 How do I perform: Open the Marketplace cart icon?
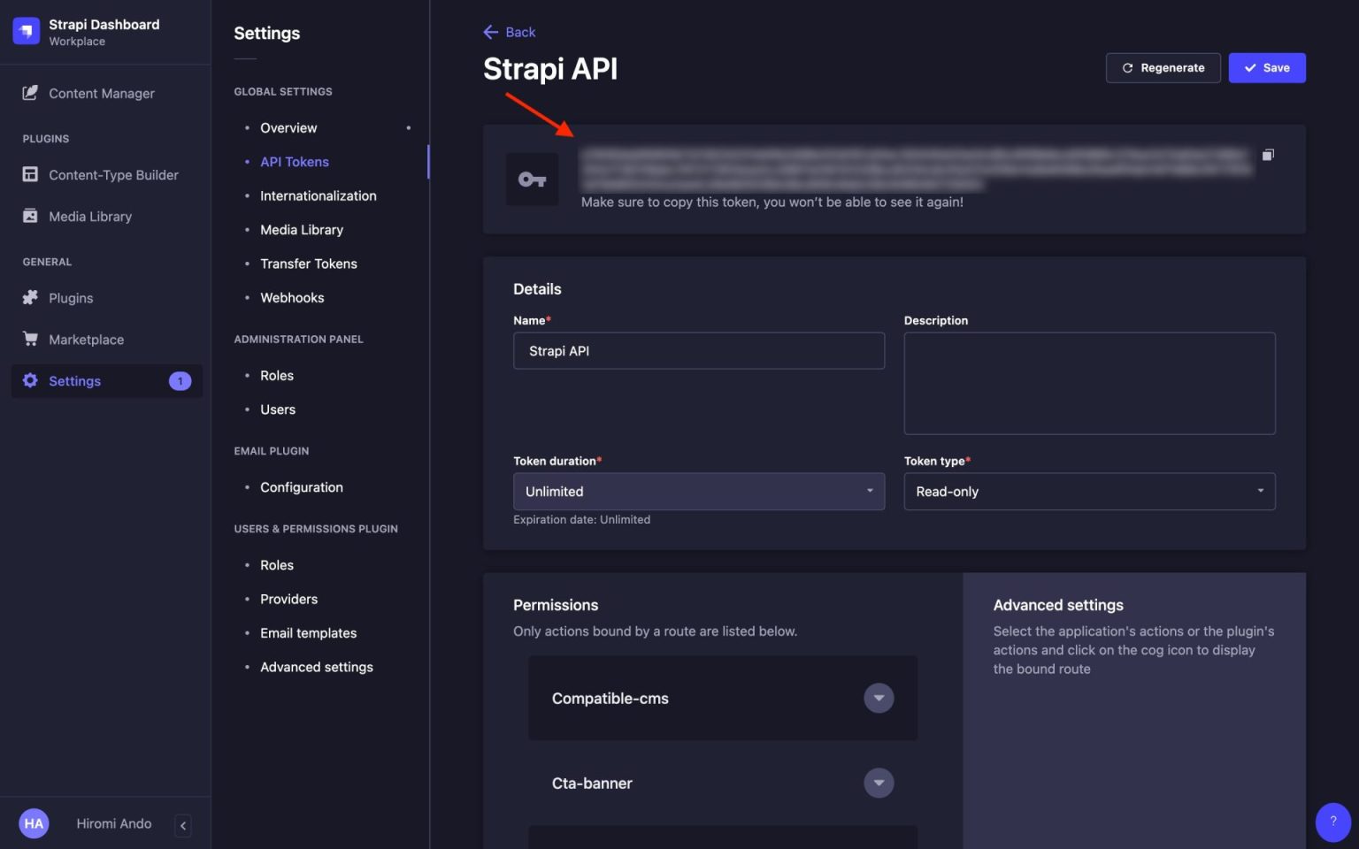pos(31,339)
